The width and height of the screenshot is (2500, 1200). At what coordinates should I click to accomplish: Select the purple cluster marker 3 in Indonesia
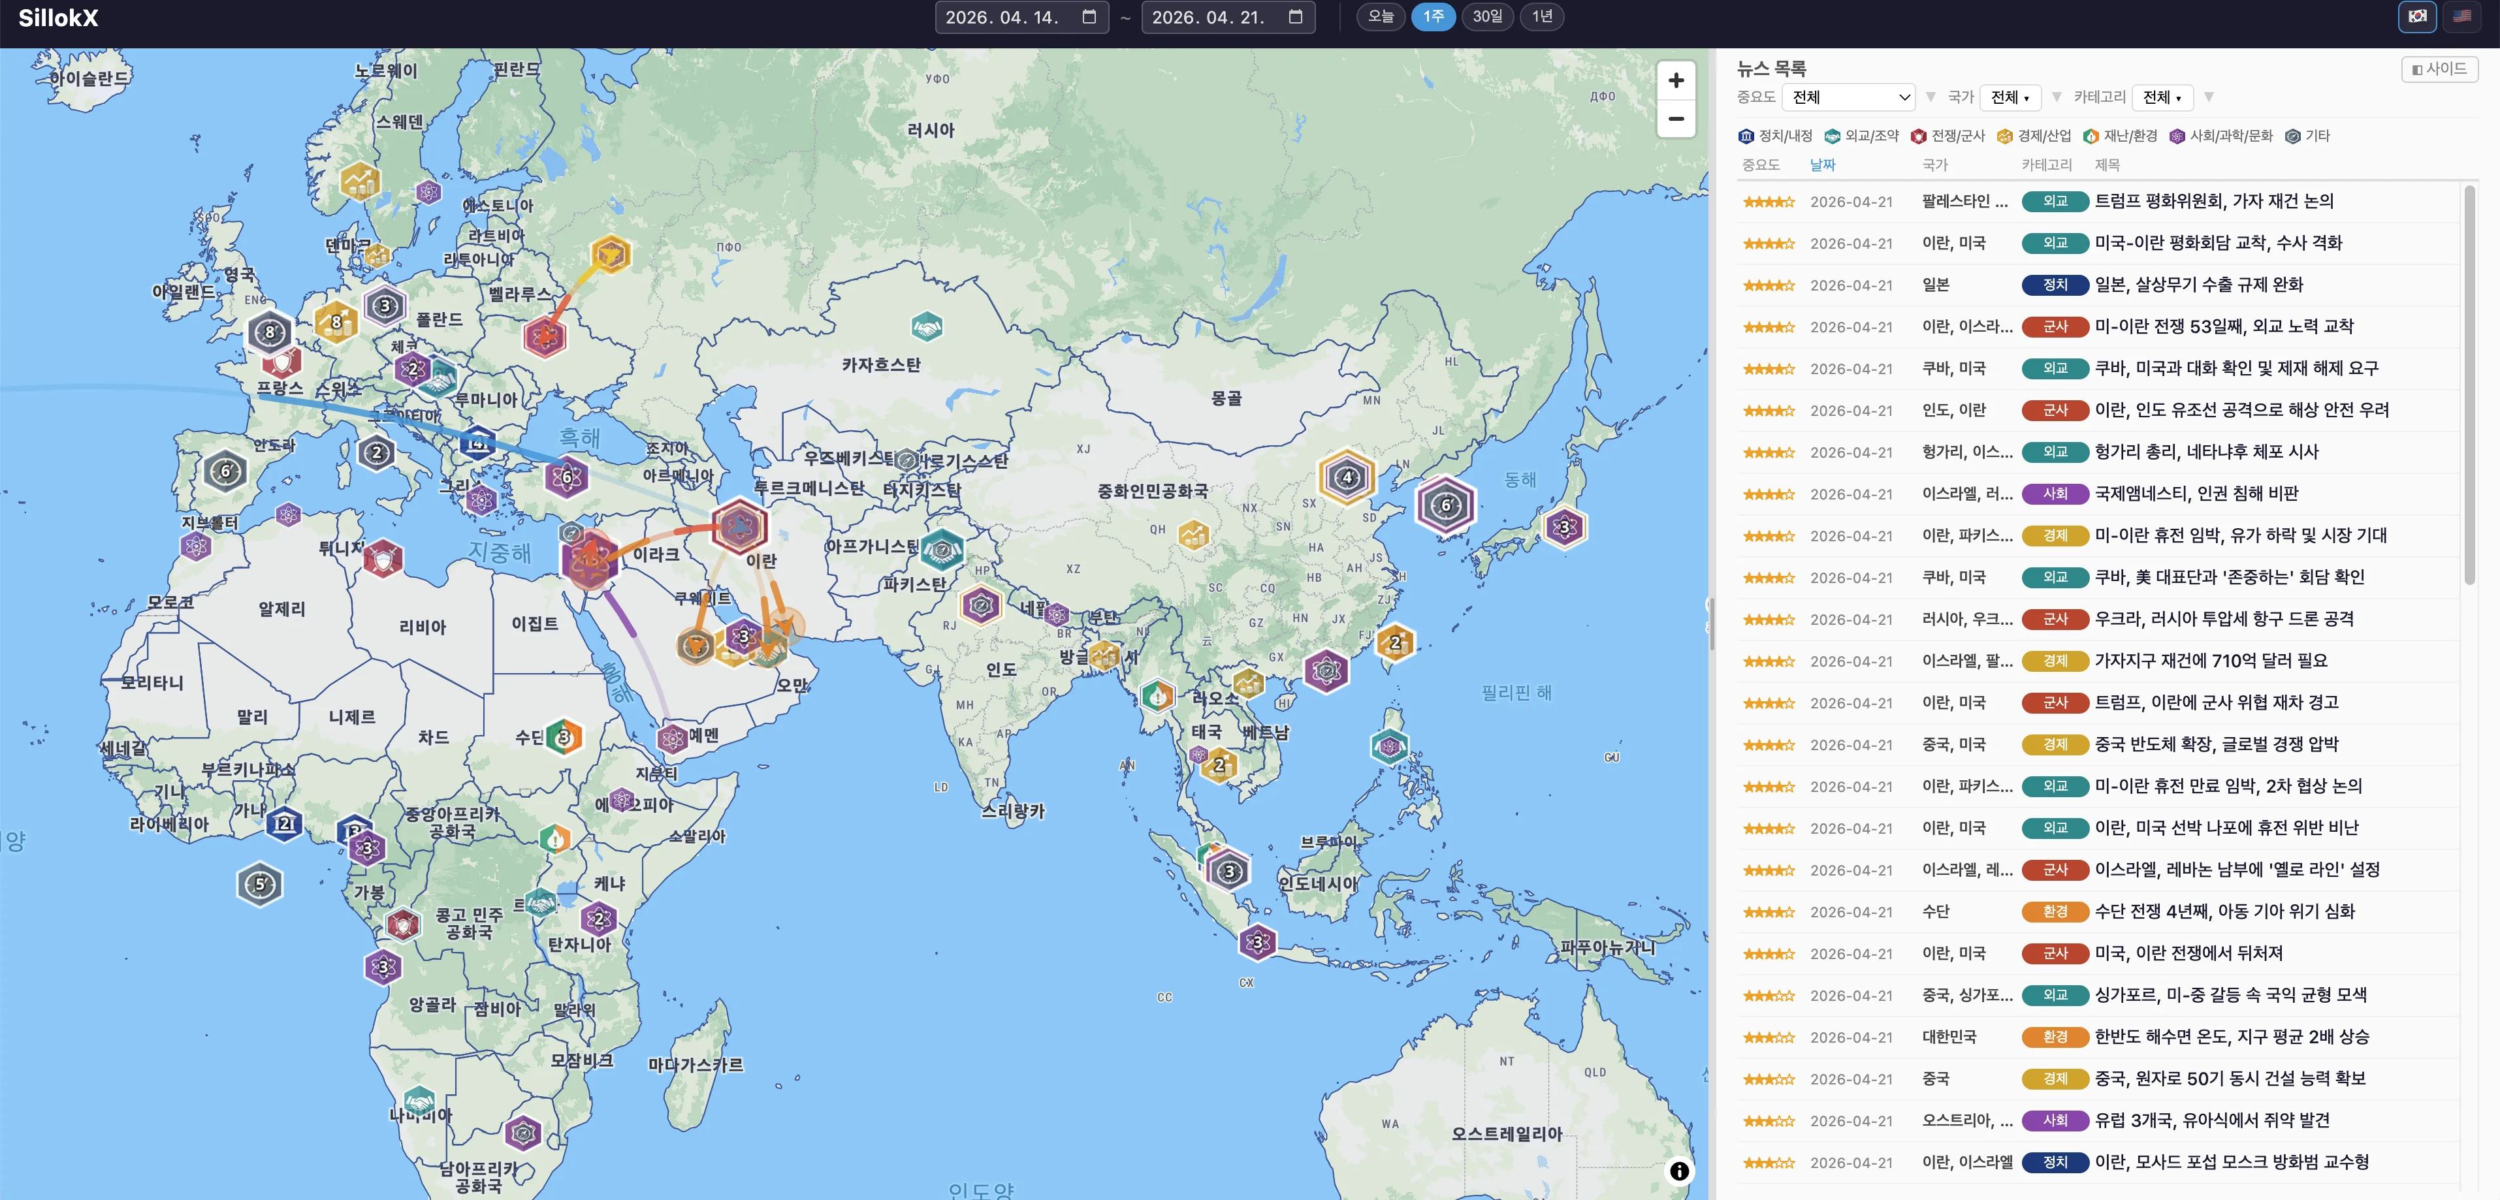(1258, 942)
